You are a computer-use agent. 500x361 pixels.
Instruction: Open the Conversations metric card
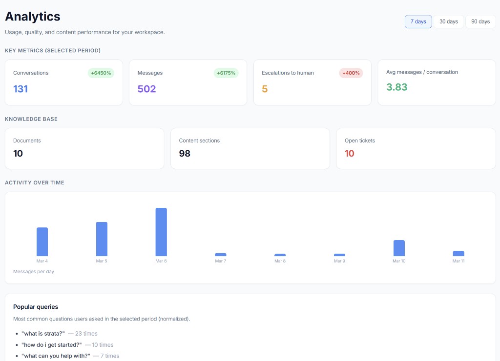tap(63, 82)
